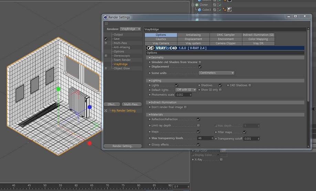The width and height of the screenshot is (316, 191).
Task: Click the layer square of the Cube.3 row
Action: (x=215, y=10)
